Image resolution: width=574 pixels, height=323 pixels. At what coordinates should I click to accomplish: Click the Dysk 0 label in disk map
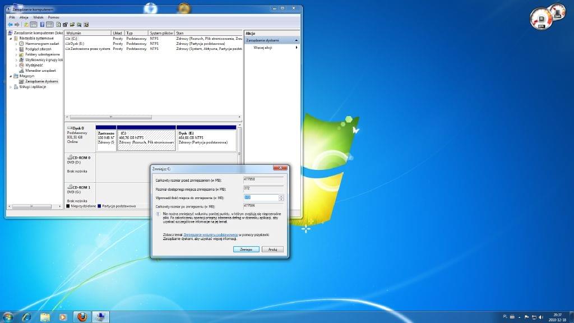point(80,138)
